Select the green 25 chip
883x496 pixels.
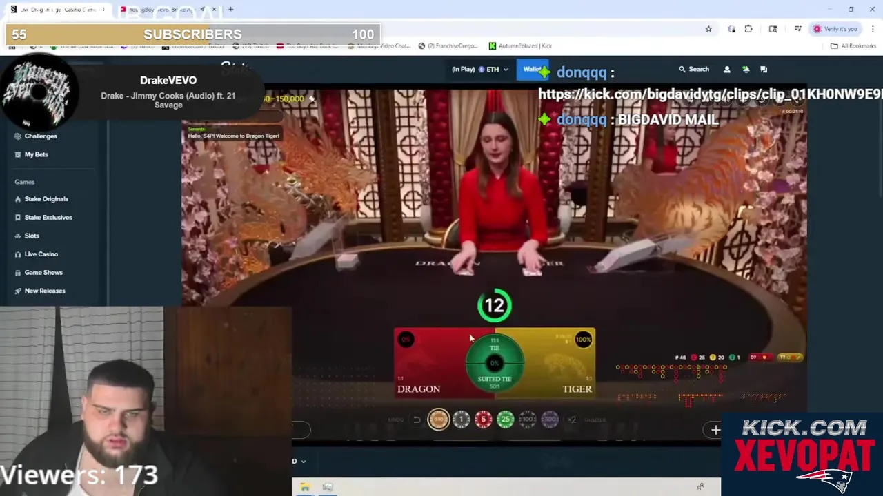(506, 420)
